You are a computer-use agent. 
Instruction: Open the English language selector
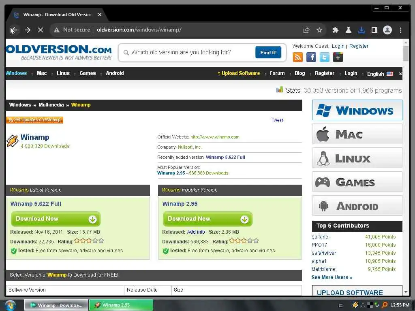375,74
